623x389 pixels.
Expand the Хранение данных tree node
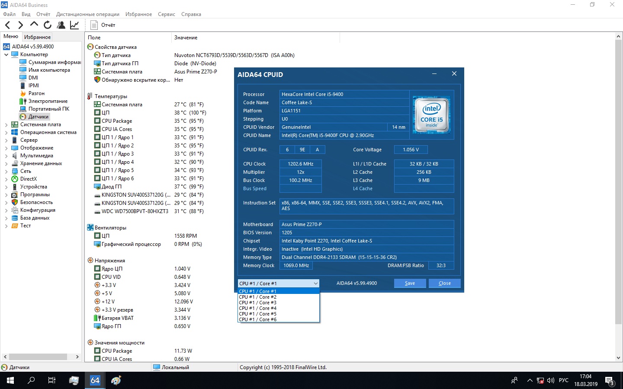[6, 163]
